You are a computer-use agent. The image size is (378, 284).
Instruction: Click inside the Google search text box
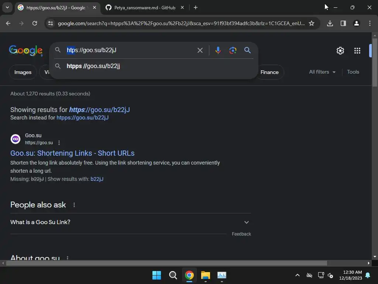(x=130, y=50)
